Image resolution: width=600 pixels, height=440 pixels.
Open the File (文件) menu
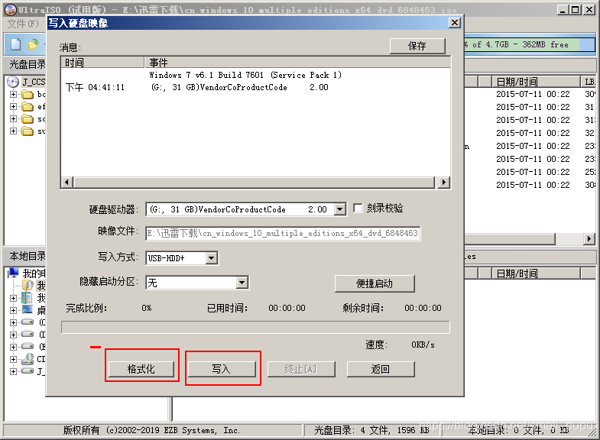tap(23, 24)
